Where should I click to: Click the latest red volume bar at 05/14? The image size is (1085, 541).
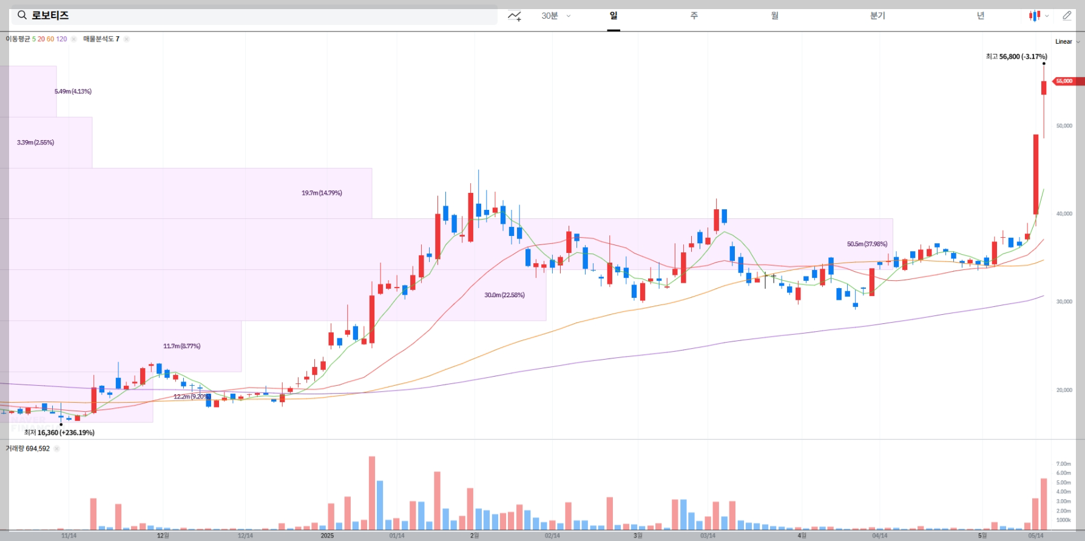click(1044, 504)
